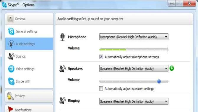Click the Privacy keys icon
This screenshot has height=112, width=198.
tap(10, 96)
